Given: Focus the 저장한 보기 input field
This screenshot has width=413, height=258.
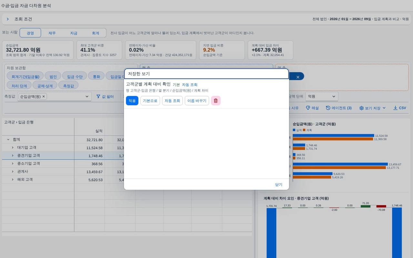Looking at the screenshot, I should click(x=206, y=74).
